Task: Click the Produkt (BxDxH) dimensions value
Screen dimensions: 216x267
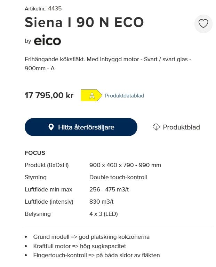Action: click(x=125, y=165)
